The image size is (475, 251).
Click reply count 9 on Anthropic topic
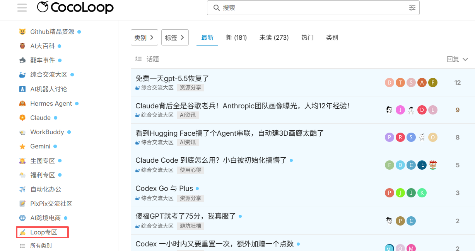(x=458, y=110)
